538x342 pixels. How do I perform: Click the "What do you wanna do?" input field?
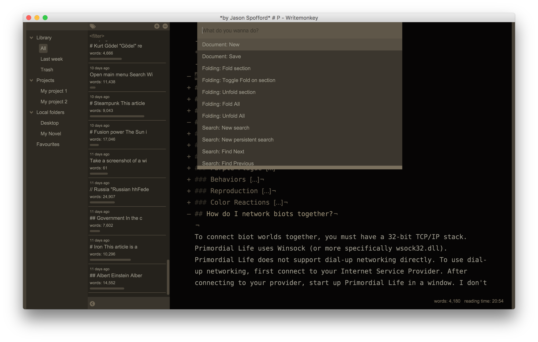[263, 30]
